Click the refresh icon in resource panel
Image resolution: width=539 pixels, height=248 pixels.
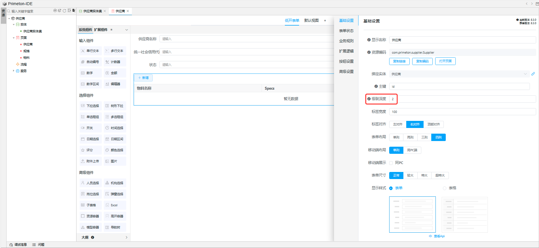click(65, 11)
